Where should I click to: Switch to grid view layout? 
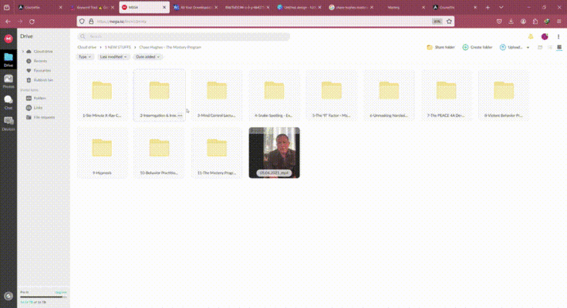pos(559,47)
